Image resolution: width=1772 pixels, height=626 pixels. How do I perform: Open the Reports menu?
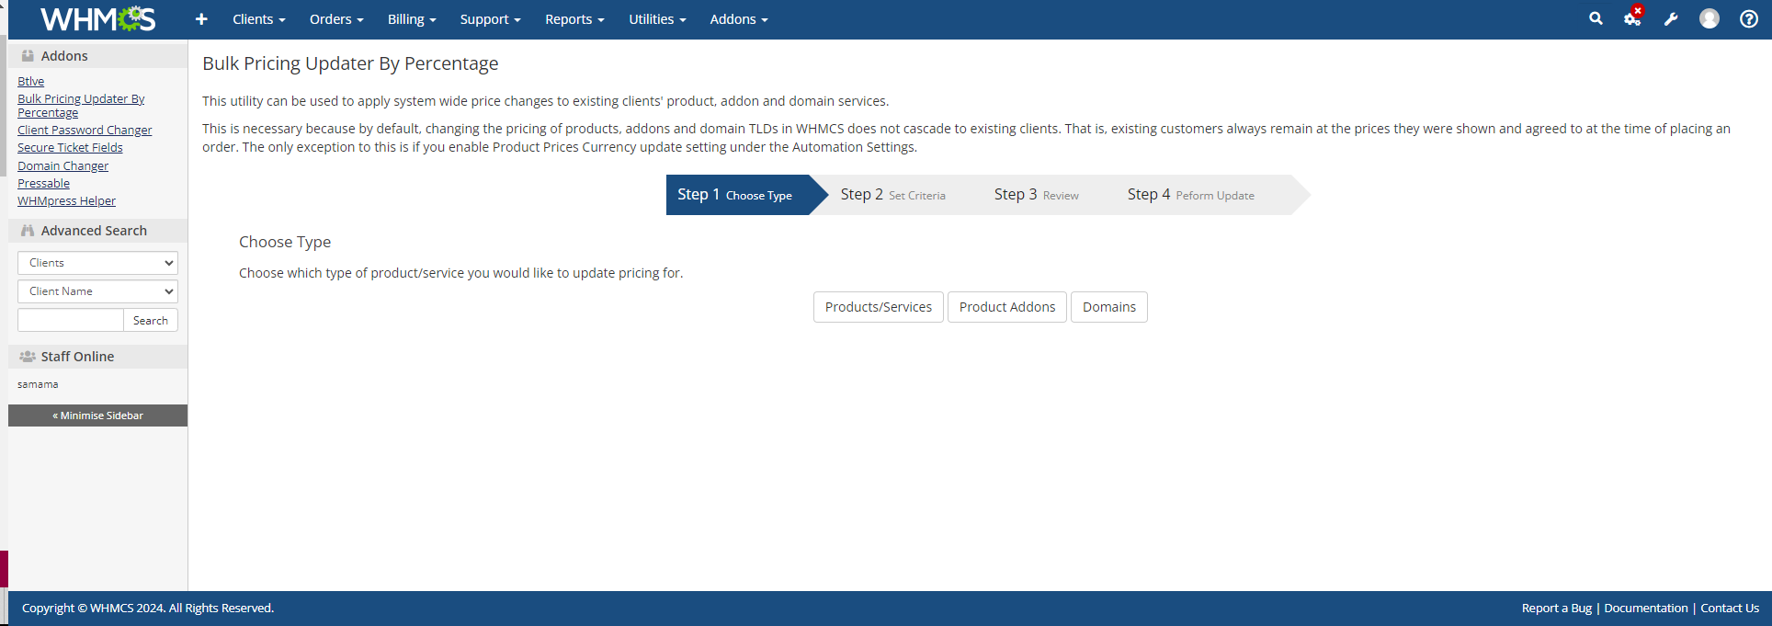(574, 19)
